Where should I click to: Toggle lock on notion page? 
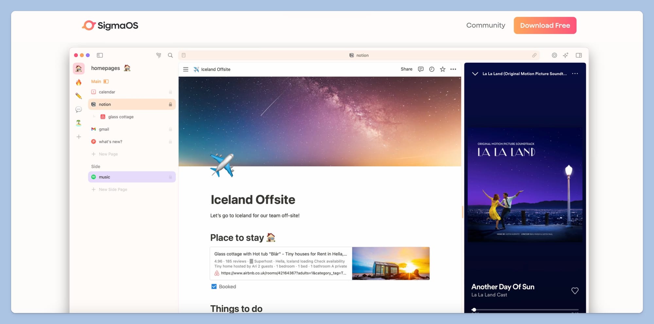[x=170, y=104]
